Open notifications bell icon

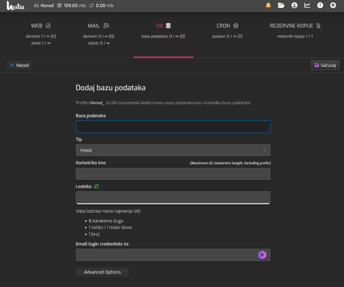(268, 5)
